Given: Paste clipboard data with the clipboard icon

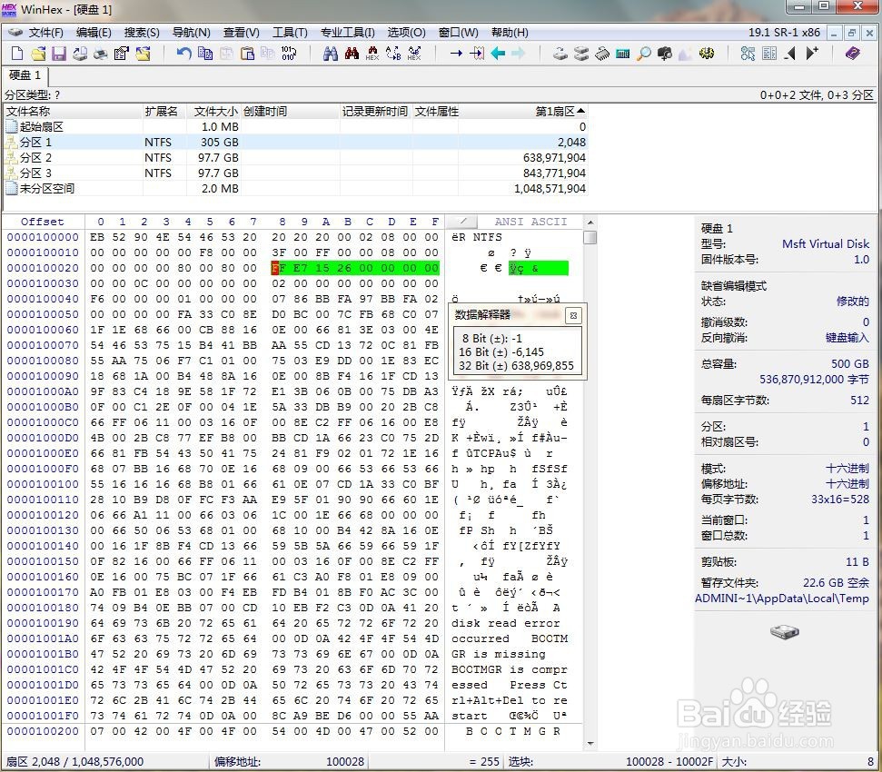Looking at the screenshot, I should point(247,54).
